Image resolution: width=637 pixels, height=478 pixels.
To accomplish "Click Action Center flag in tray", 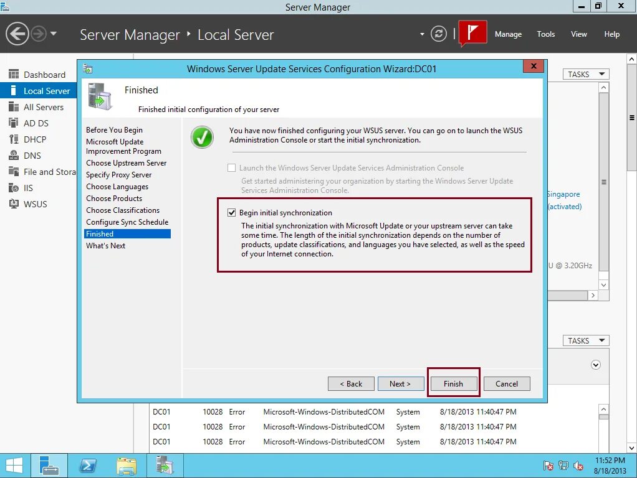I will (548, 466).
